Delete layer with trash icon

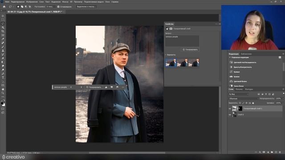click(x=280, y=152)
